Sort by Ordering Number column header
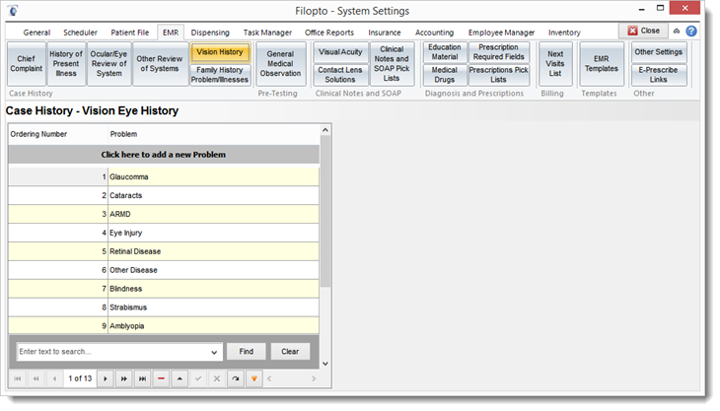This screenshot has height=411, width=720. pos(58,134)
